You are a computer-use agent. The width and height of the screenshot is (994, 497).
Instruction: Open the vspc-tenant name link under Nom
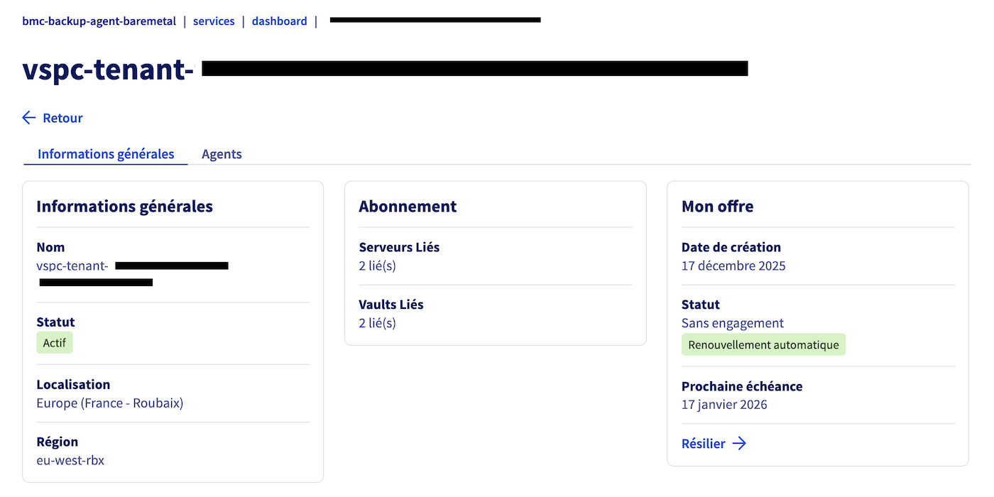click(72, 266)
